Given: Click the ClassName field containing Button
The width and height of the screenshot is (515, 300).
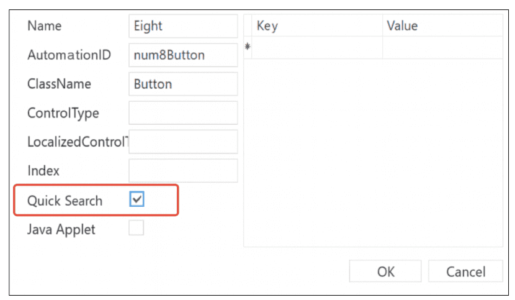Looking at the screenshot, I should click(183, 84).
